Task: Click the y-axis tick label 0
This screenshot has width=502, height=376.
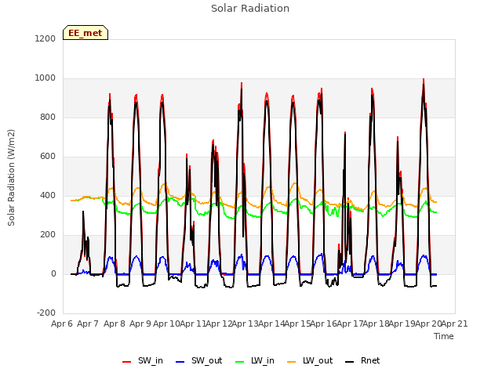Action: tap(53, 274)
